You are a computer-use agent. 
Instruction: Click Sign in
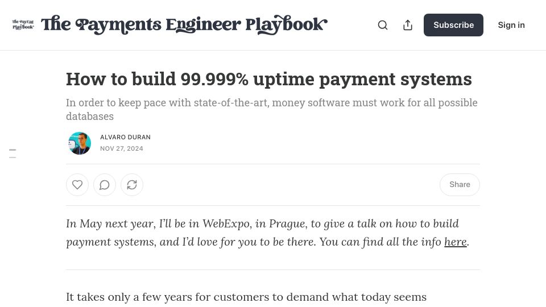click(x=511, y=25)
